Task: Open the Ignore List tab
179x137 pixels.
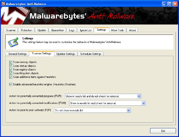Action: coord(86,30)
